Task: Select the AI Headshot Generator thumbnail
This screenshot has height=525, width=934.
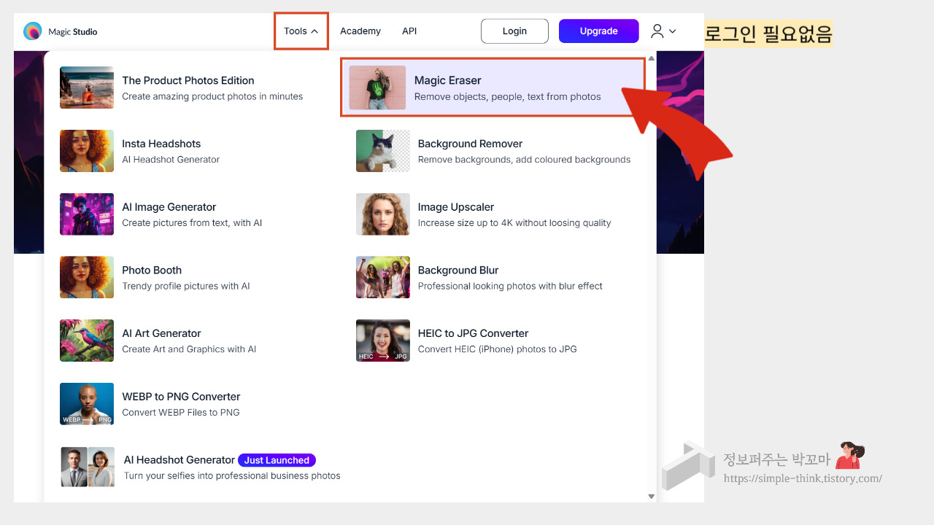Action: coord(88,467)
